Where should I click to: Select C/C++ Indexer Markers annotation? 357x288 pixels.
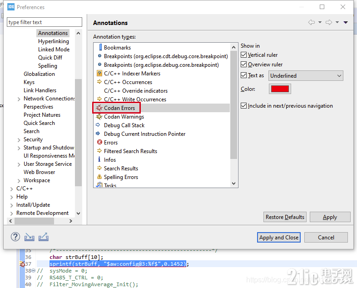162,74
